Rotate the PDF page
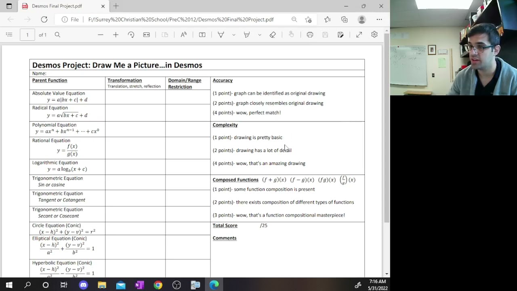517x291 pixels. [131, 35]
